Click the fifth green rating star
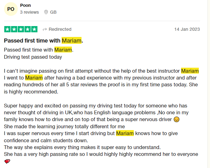Screen dimensions: 210x168 34,29
